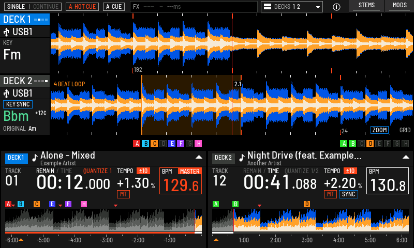Click the FX status field
This screenshot has width=414, height=248.
pos(194,7)
